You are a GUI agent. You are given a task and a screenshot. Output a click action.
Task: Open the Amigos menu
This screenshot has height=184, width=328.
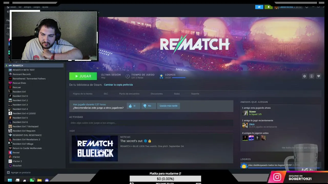(27, 7)
